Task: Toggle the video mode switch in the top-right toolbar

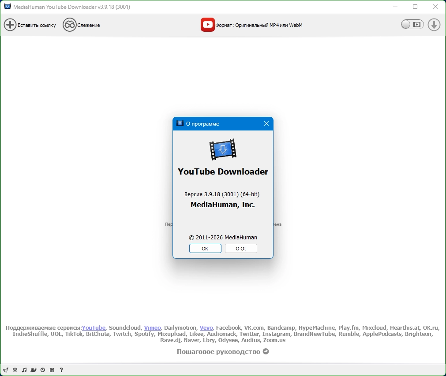Action: pos(412,25)
